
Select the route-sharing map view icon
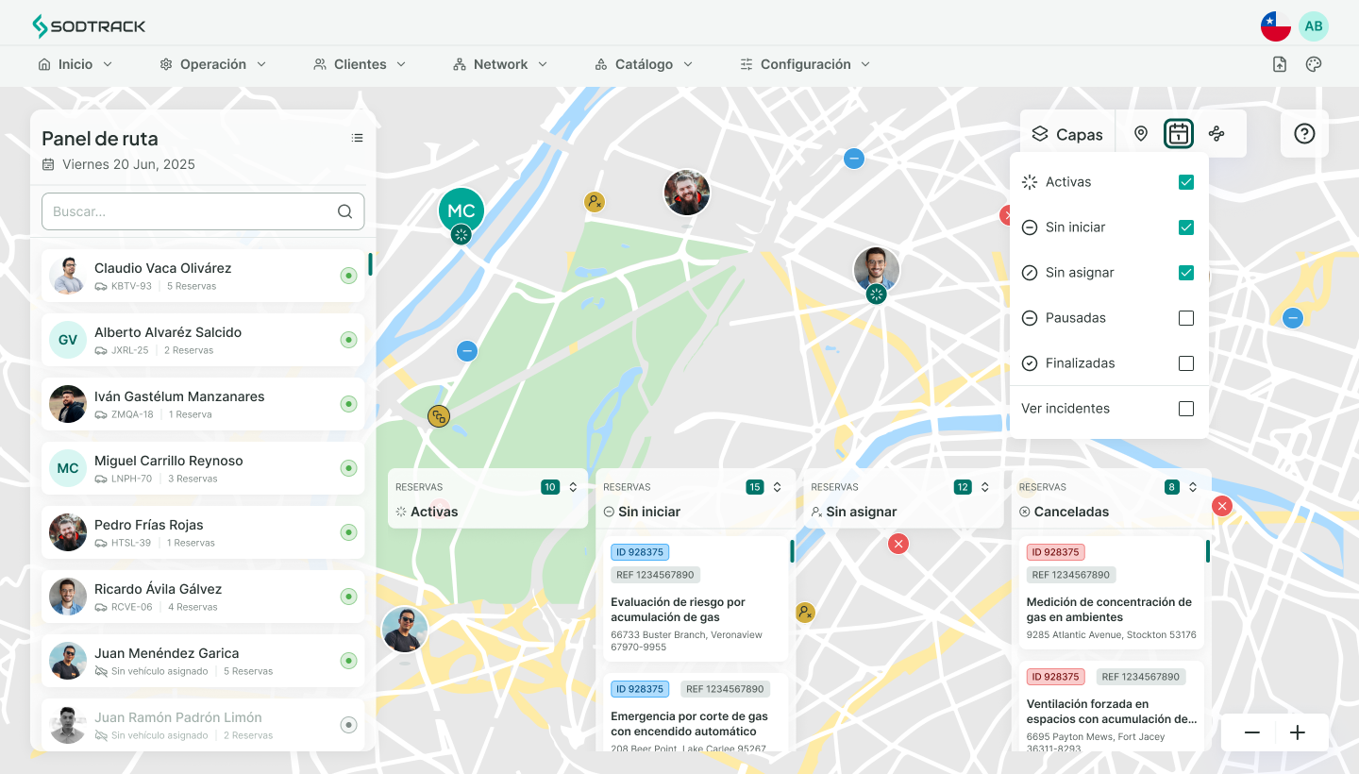[x=1216, y=133]
